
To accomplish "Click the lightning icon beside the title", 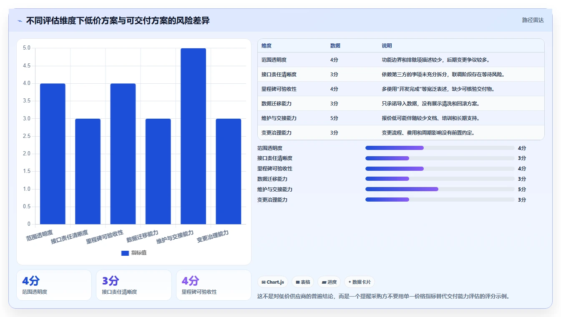I will [x=20, y=21].
